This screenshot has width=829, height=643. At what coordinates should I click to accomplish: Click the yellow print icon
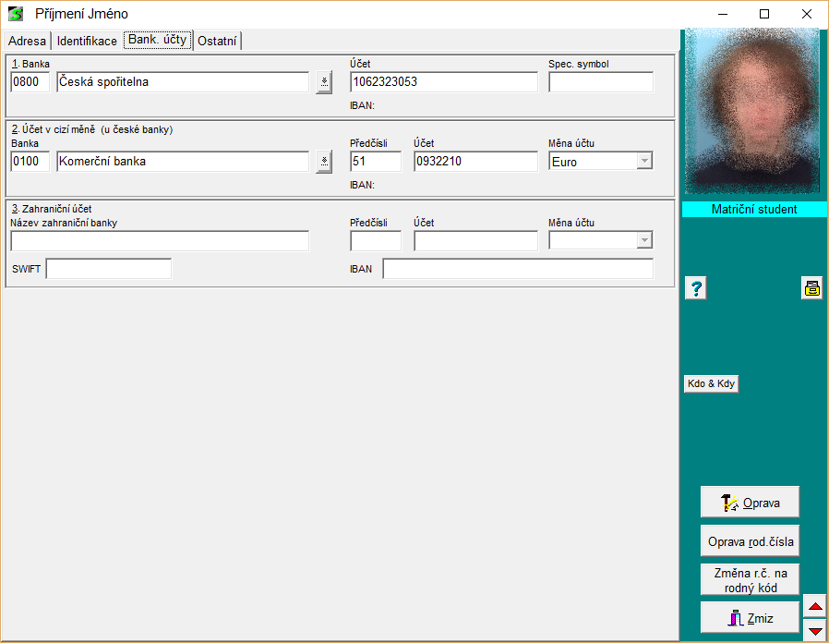pos(811,288)
